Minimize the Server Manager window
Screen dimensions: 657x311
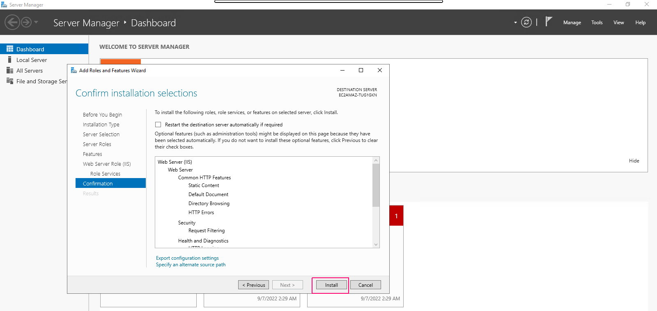click(609, 5)
